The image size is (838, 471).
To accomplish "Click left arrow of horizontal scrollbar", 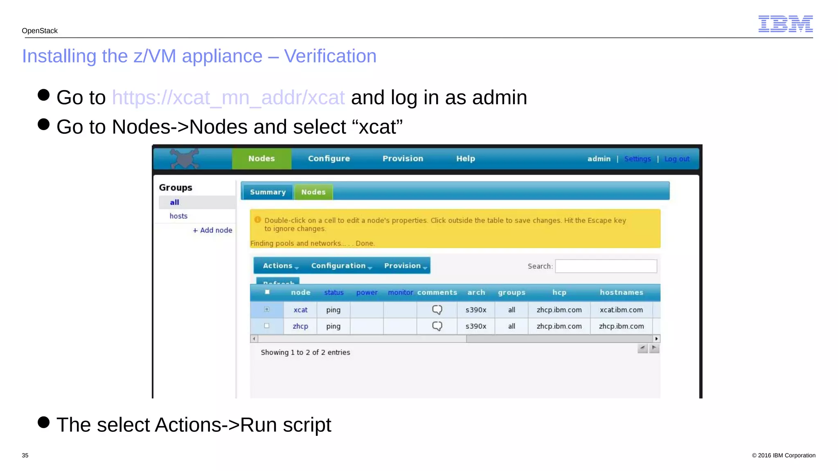I will tap(254, 339).
